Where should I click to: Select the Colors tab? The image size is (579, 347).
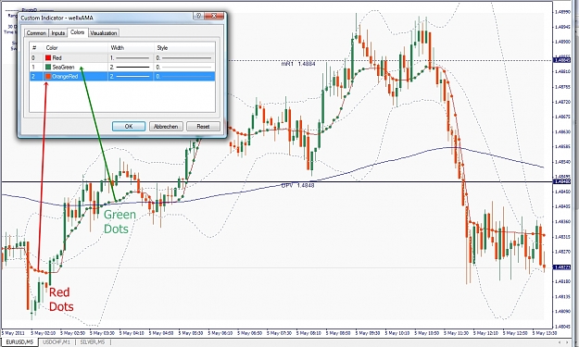(x=78, y=32)
